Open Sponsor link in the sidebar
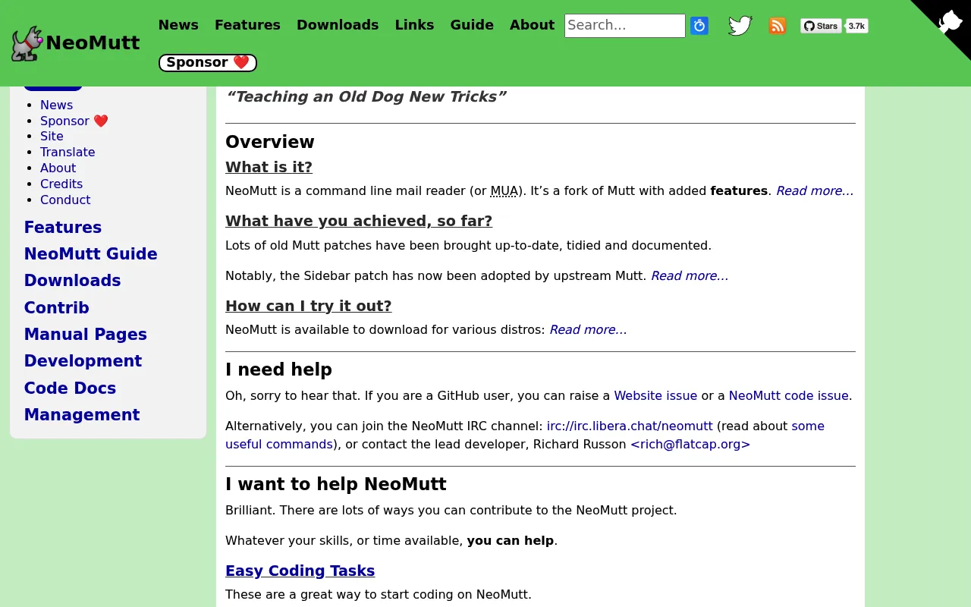 click(74, 121)
